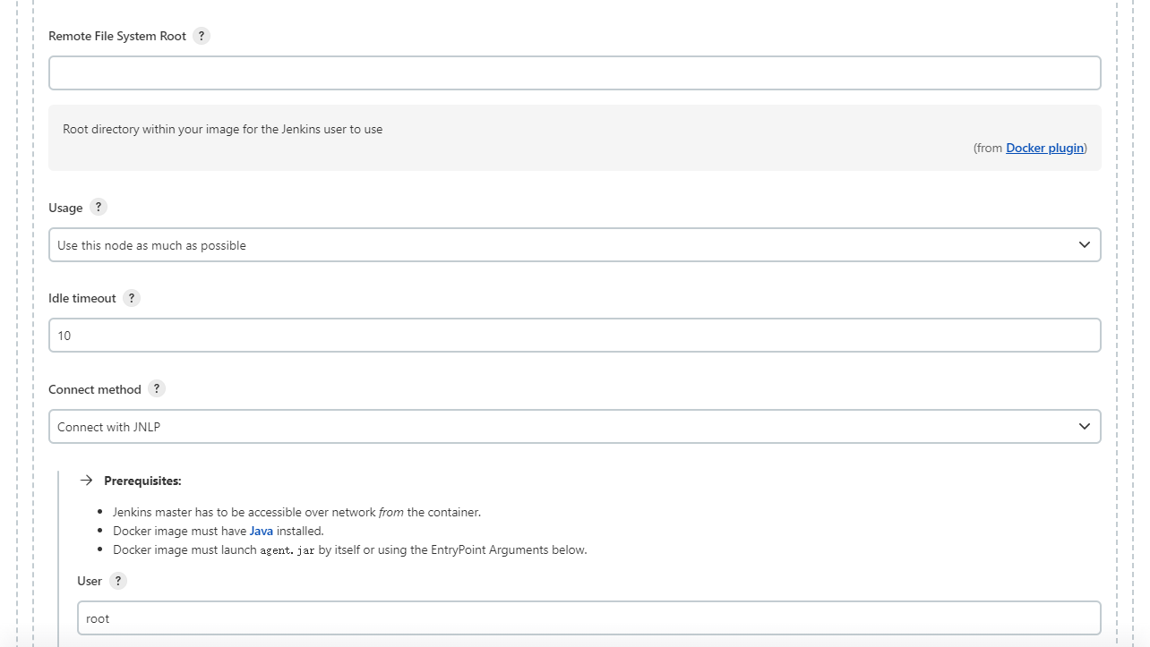Open the Usage dropdown

click(574, 245)
